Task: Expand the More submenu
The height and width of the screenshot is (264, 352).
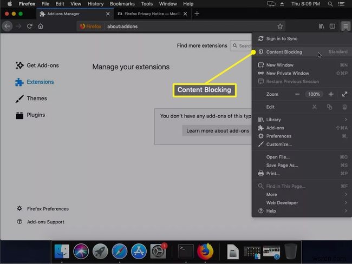Action: (302, 194)
